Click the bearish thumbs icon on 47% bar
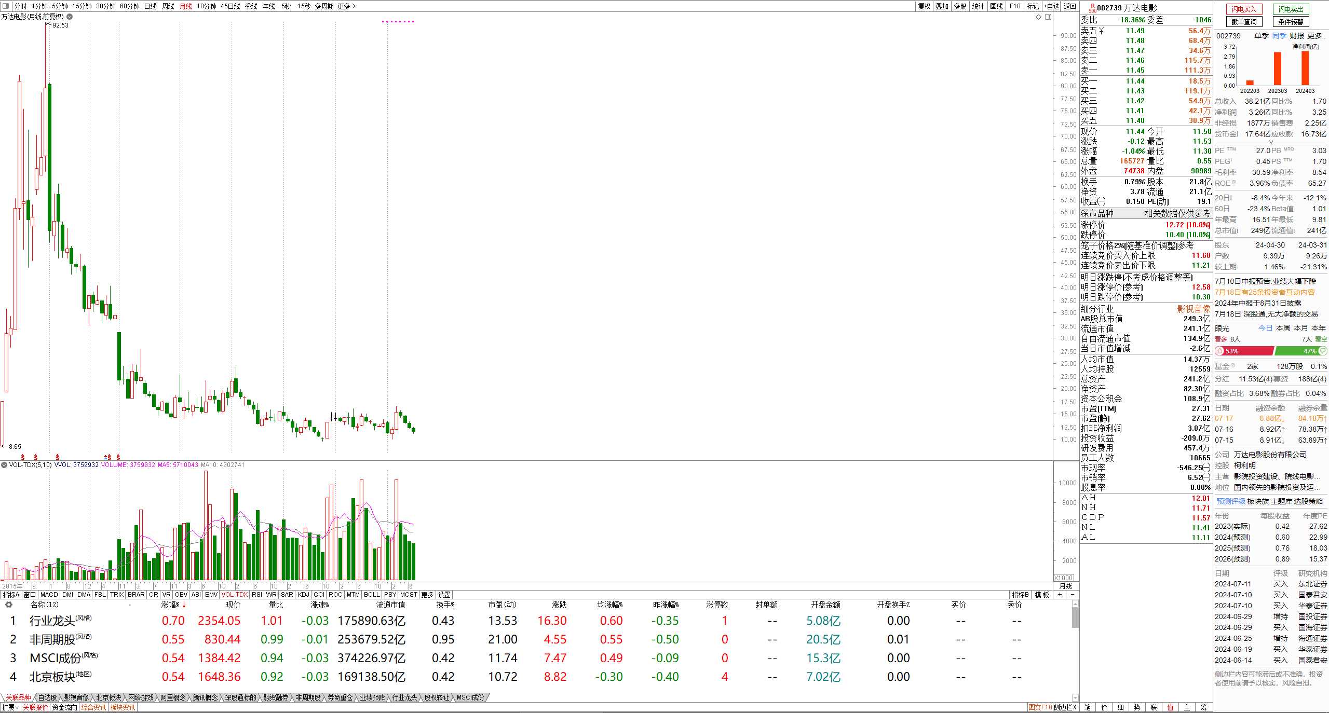 1323,351
